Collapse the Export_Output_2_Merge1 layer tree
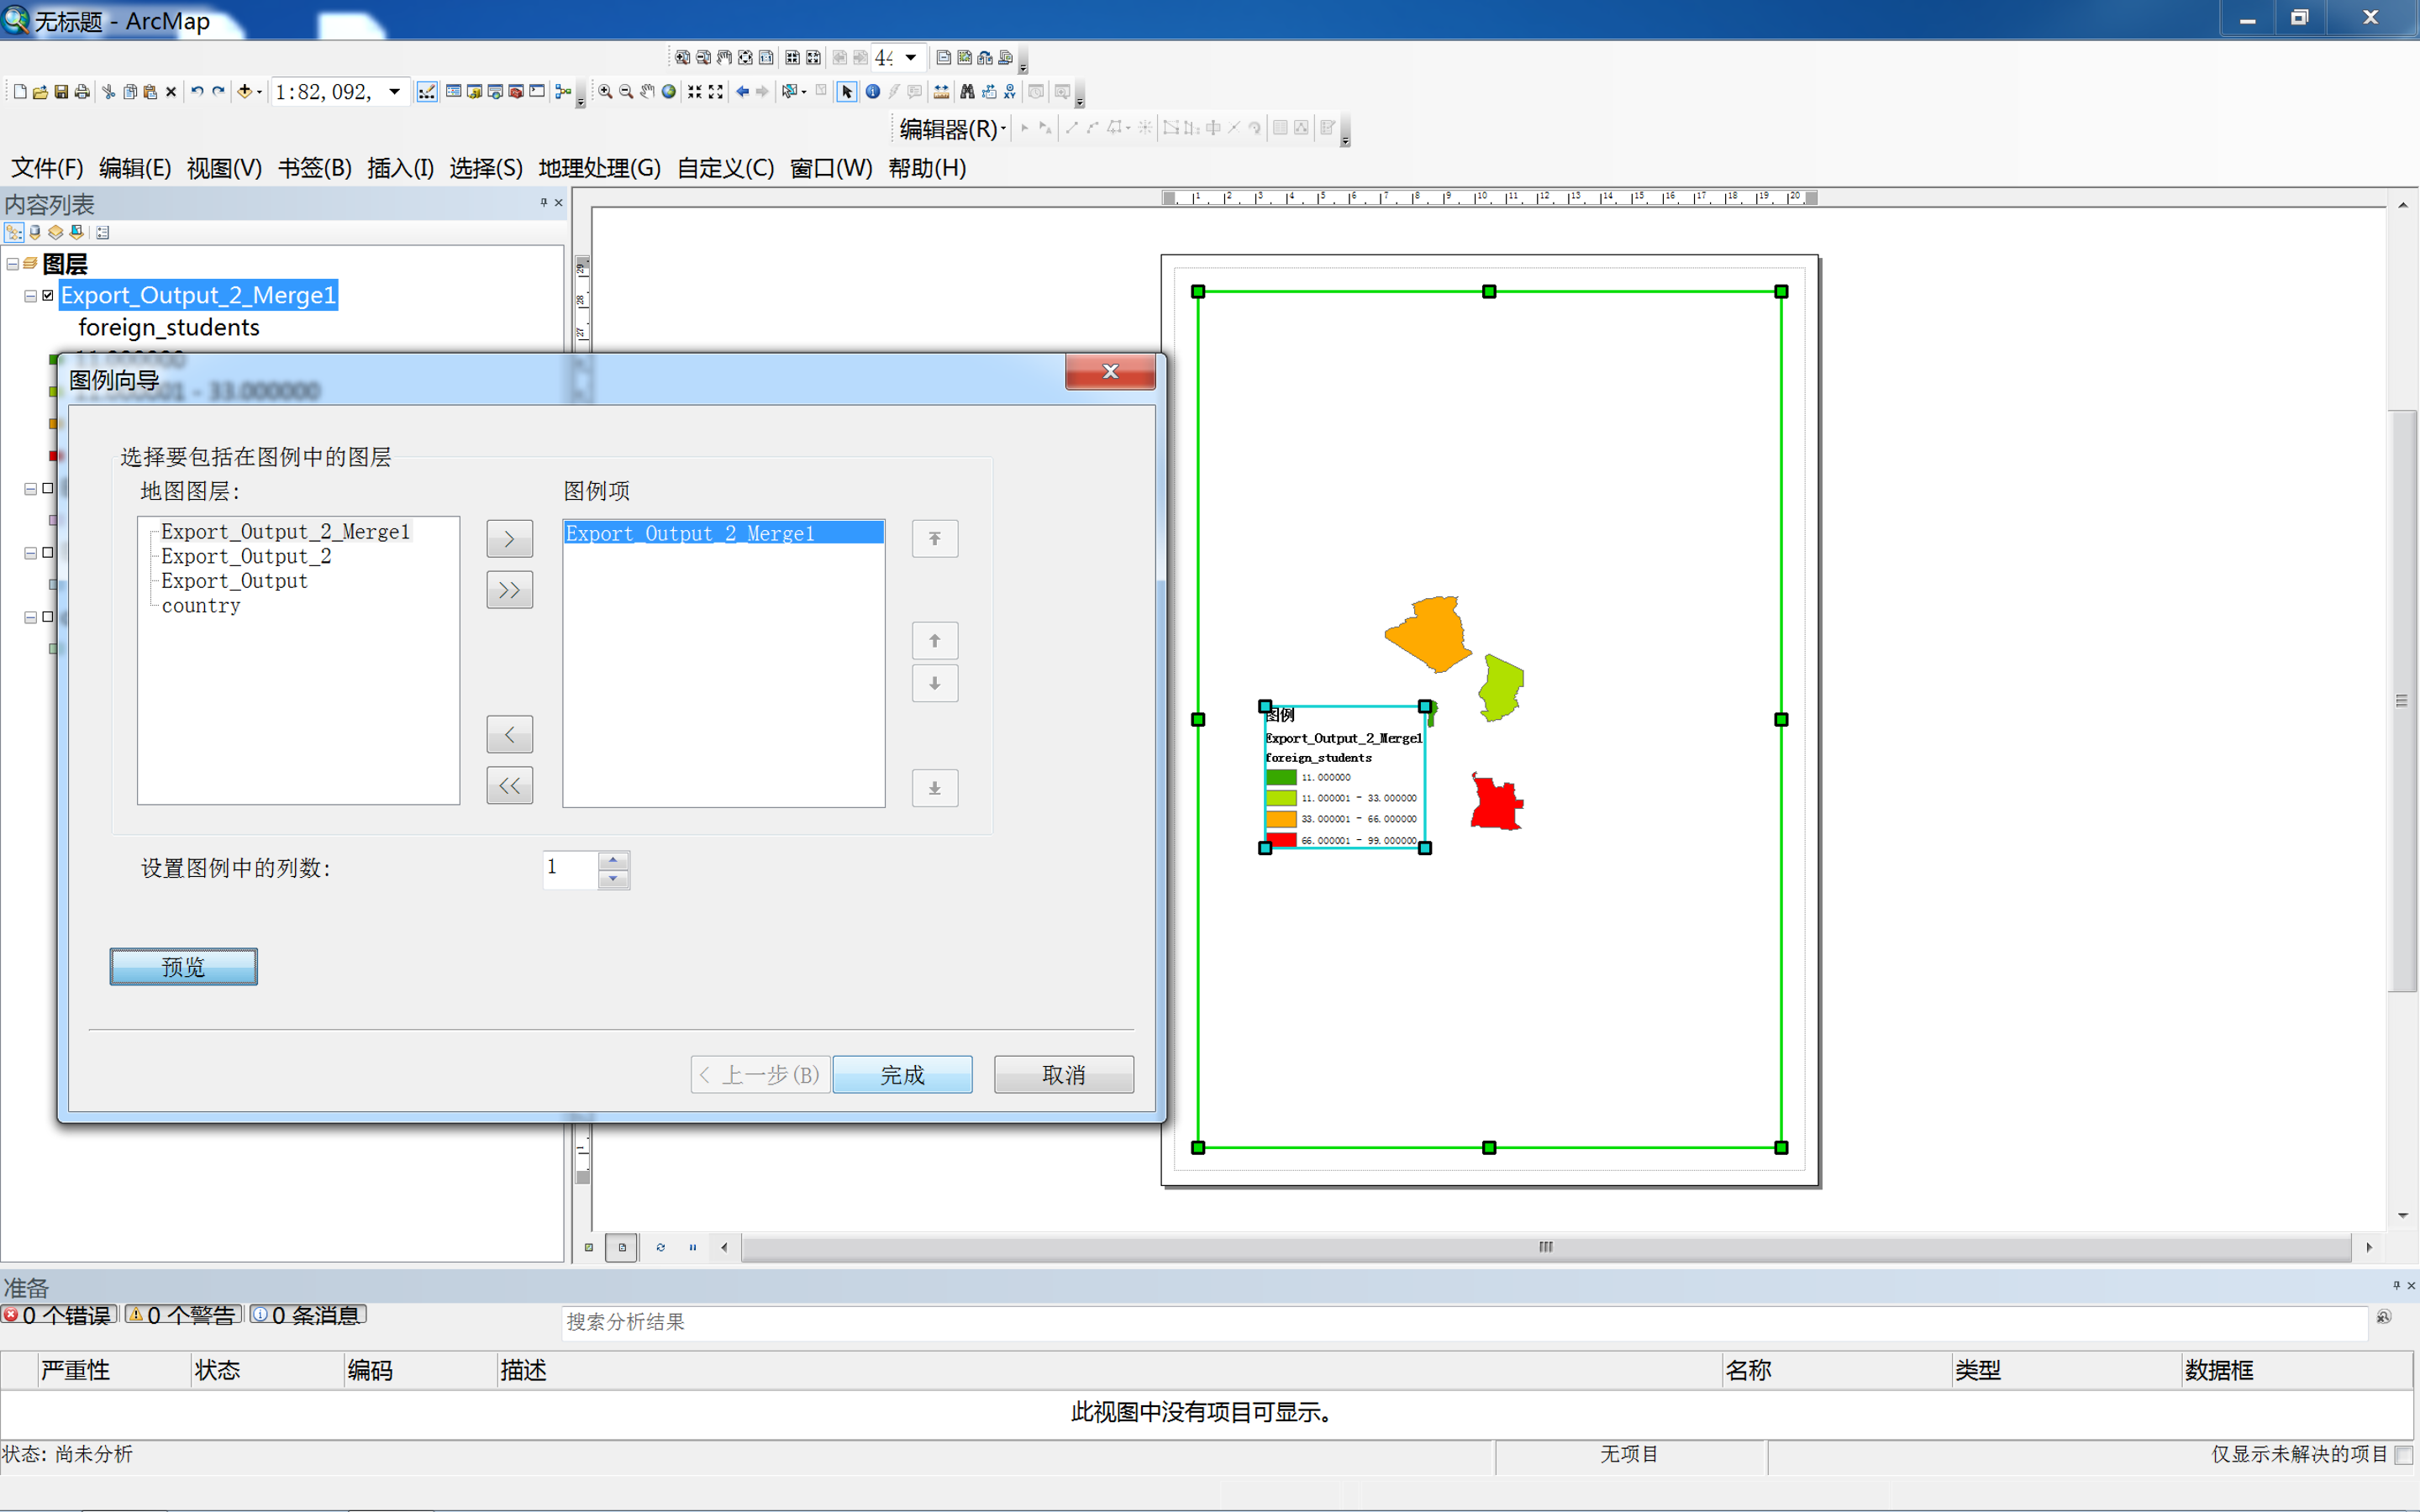Screen dimensions: 2420x1512 [31, 296]
